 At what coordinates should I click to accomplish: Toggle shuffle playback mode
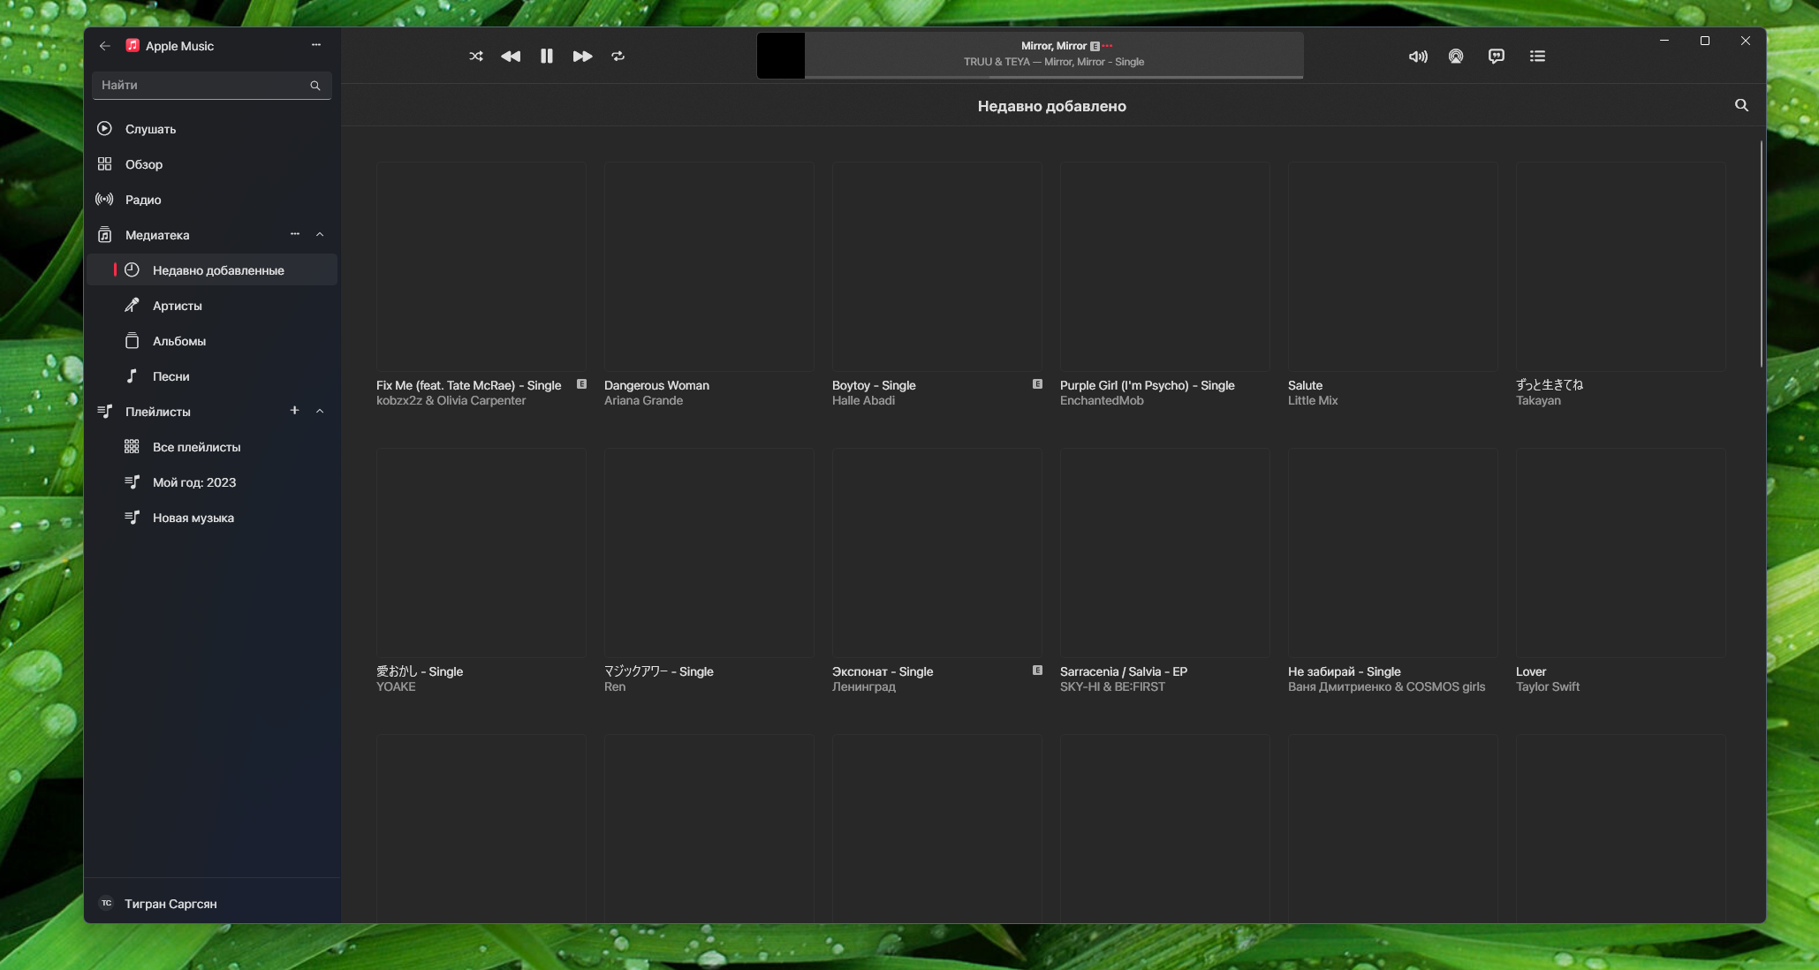[476, 57]
